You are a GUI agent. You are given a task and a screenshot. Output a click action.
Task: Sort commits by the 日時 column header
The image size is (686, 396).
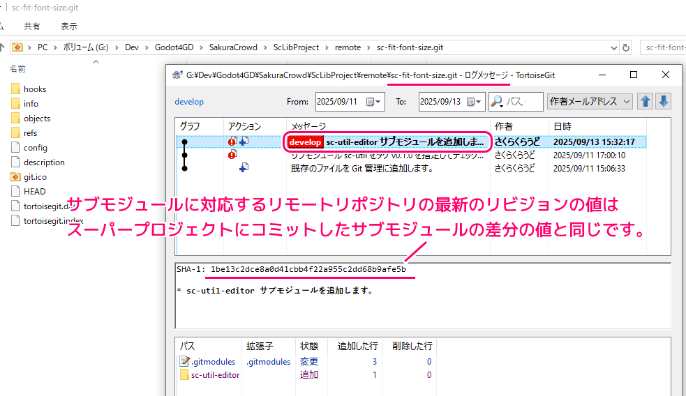point(562,126)
